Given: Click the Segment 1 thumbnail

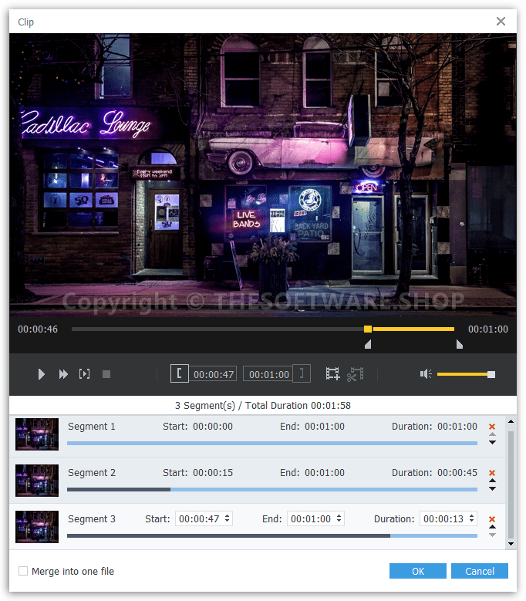Looking at the screenshot, I should 37,434.
